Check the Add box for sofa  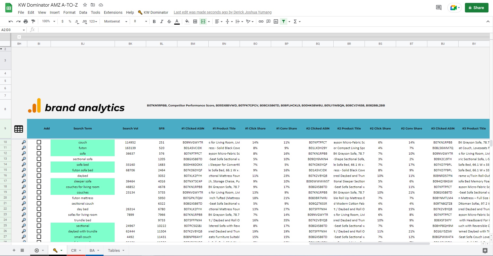pyautogui.click(x=39, y=153)
